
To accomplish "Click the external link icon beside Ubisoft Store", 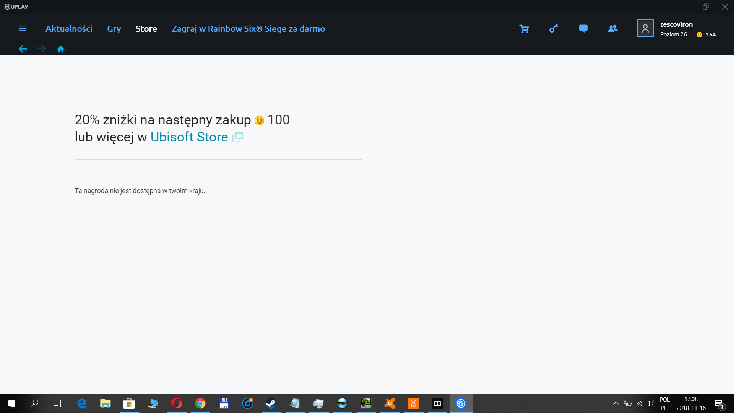I will [238, 137].
